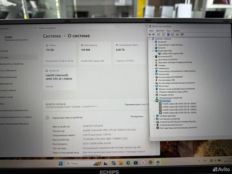Viewport: 232px width, 174px height.
Task: Open Task View on the taskbar
Action: click(105, 163)
